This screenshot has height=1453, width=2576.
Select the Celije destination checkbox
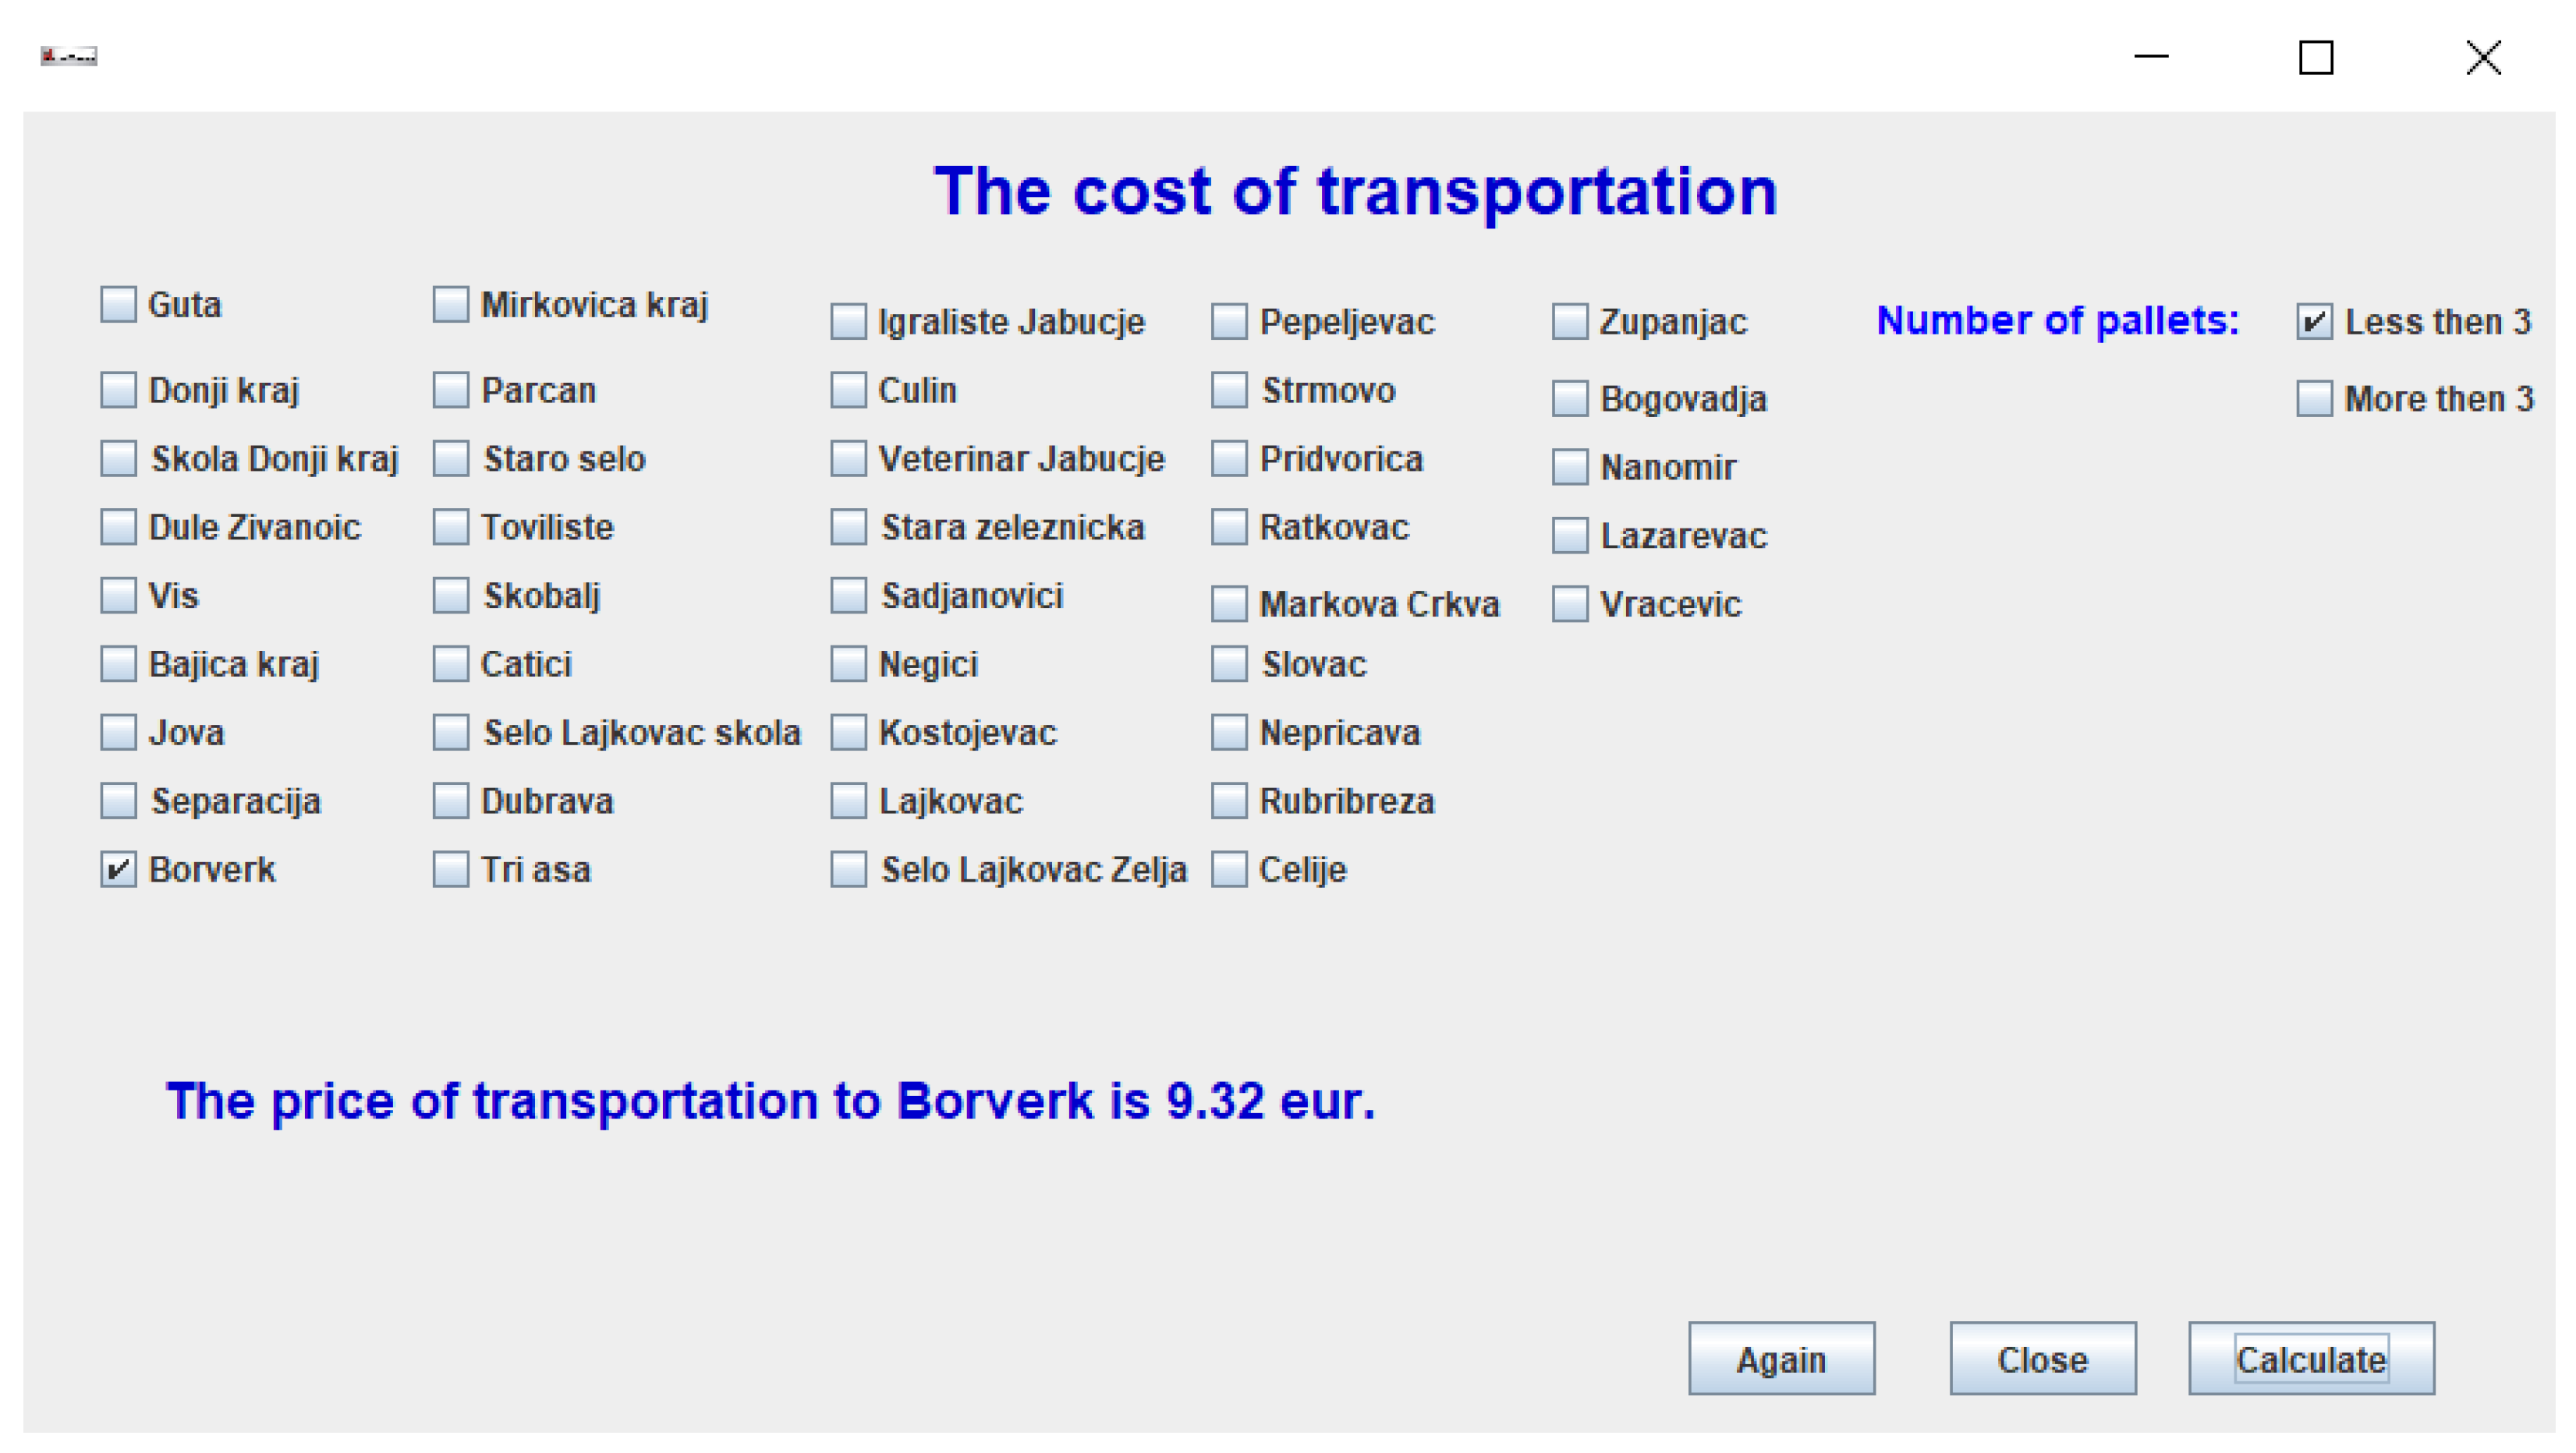point(1229,869)
